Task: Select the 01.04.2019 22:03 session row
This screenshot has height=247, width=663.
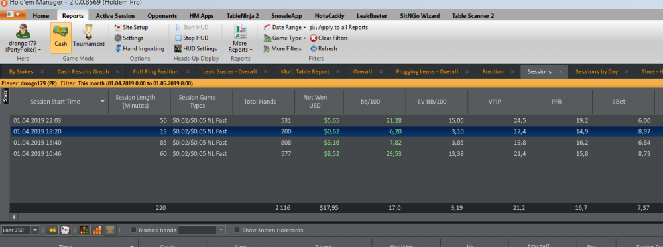Action: [x=336, y=121]
